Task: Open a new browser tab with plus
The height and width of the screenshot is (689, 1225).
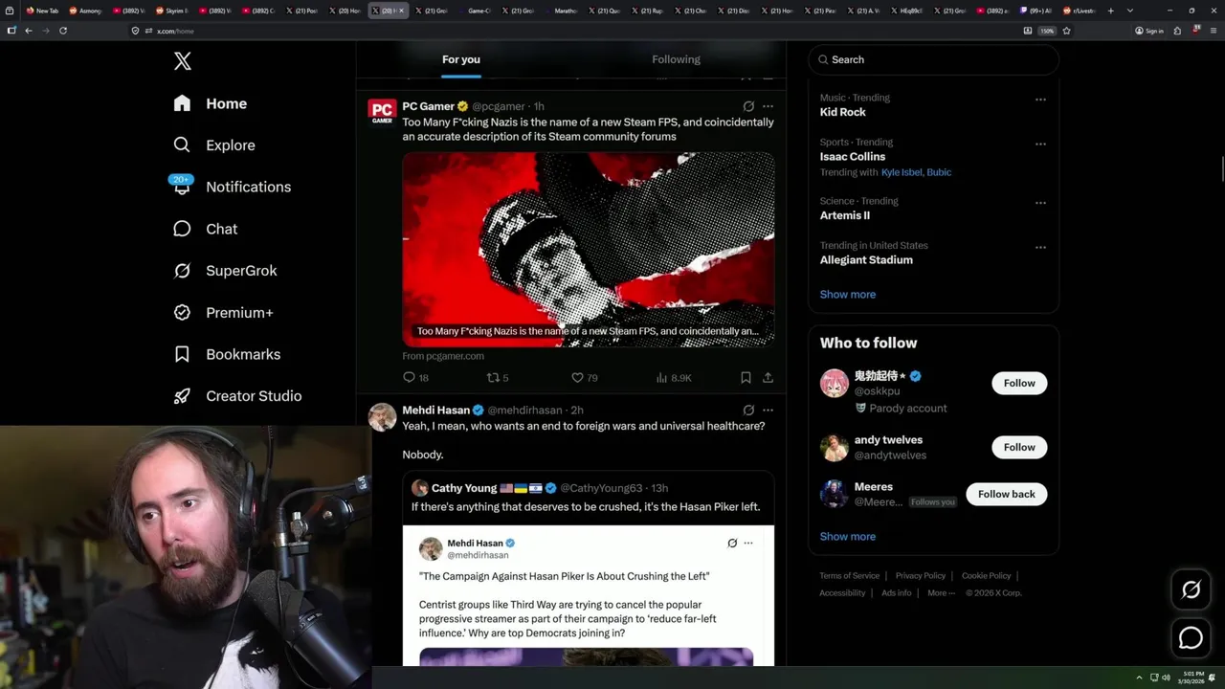Action: coord(1110,11)
